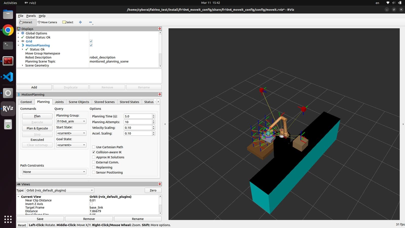
Task: Open the Panels menu
Action: click(31, 16)
